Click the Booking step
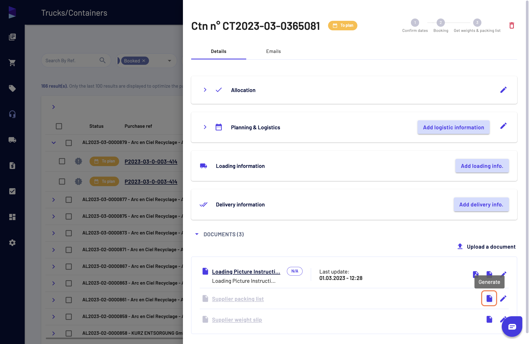Viewport: 529px width, 344px height. click(x=440, y=26)
